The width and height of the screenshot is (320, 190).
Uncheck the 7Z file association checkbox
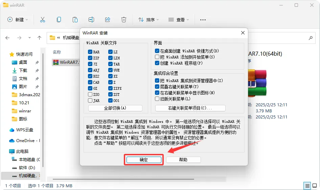point(90,64)
